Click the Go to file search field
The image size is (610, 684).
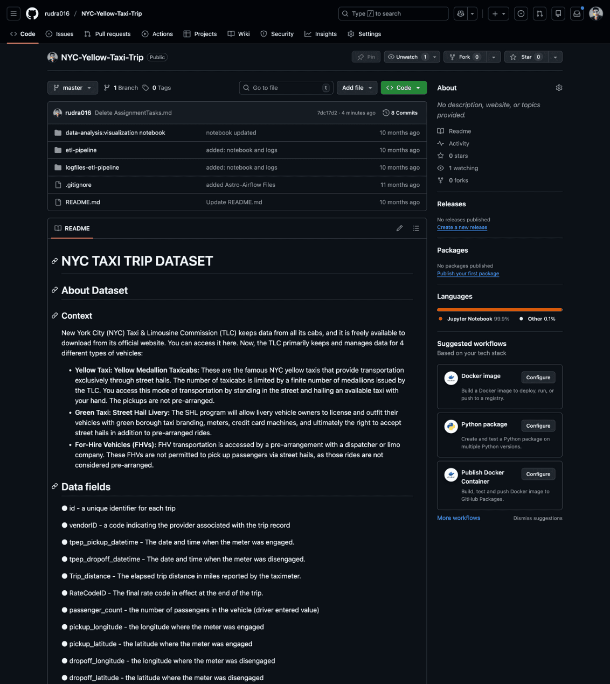(286, 87)
